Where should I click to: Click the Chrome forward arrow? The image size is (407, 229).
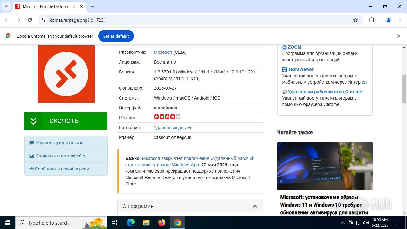point(18,20)
